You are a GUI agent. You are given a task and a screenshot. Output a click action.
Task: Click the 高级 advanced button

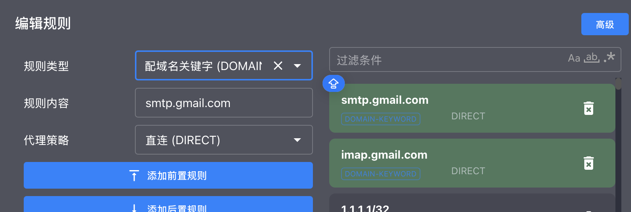click(605, 24)
